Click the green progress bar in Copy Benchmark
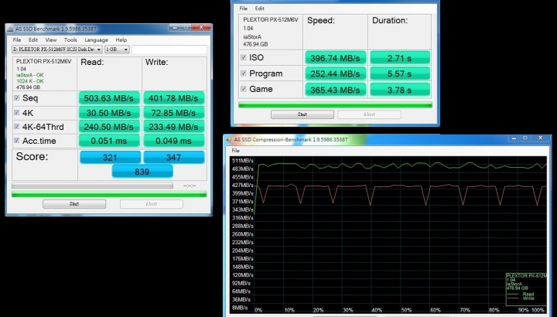 pos(335,104)
